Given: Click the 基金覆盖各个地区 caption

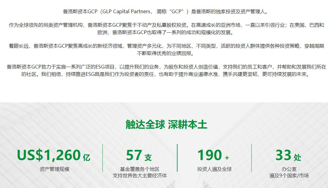Looking at the screenshot, I should point(140,169).
